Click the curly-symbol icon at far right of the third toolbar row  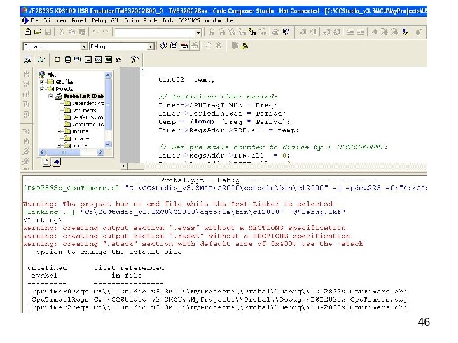point(134,60)
